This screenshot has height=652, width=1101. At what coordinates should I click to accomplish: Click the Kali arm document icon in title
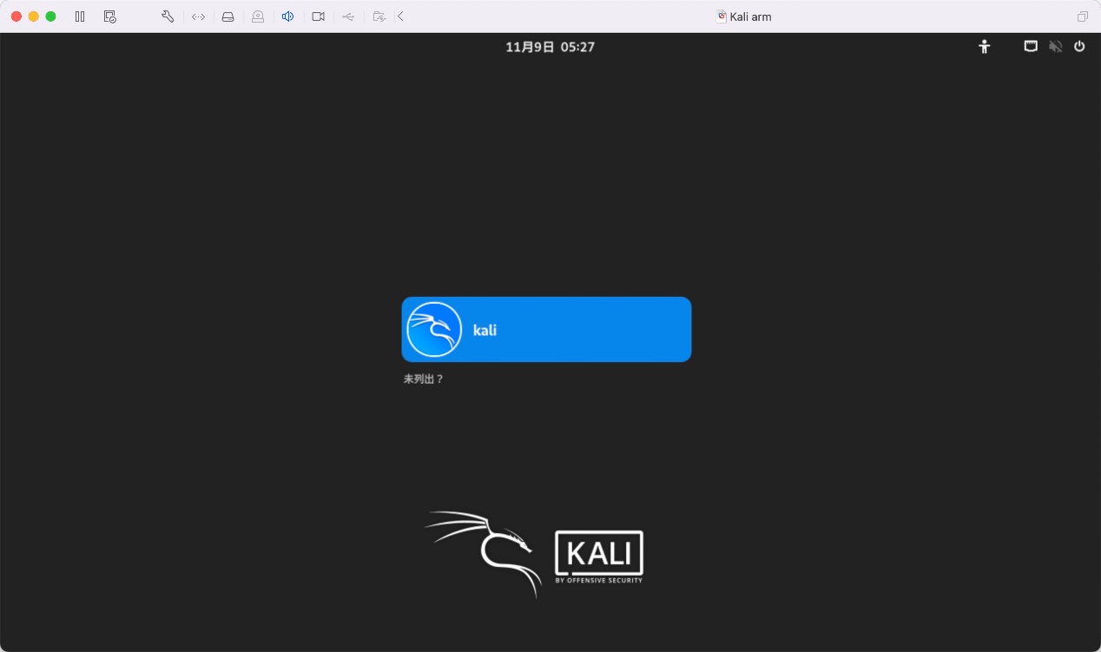coord(721,16)
